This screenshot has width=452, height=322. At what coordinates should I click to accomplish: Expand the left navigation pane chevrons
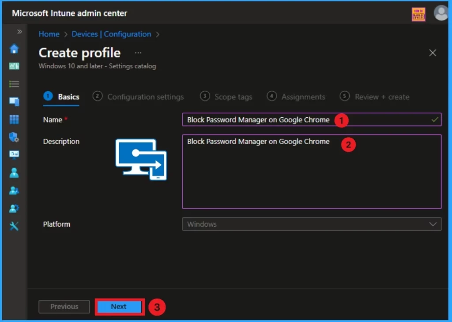(x=19, y=32)
